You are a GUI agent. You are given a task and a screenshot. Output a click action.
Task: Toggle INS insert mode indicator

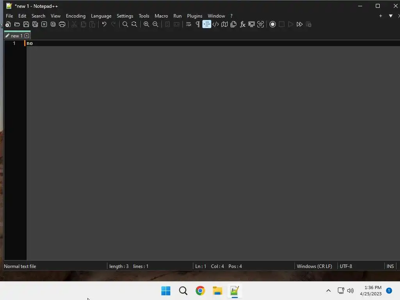(x=390, y=266)
